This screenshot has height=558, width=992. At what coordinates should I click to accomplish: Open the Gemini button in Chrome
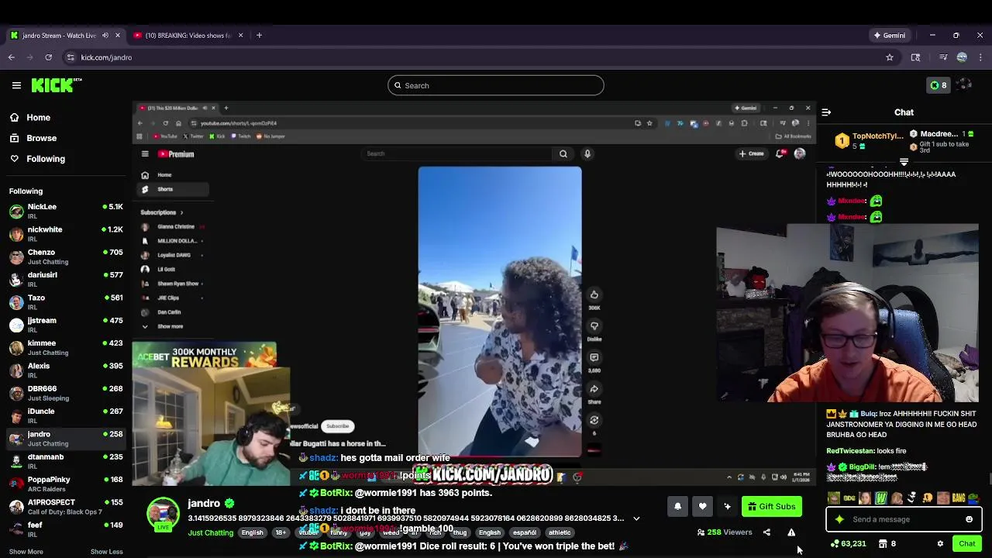(x=889, y=36)
